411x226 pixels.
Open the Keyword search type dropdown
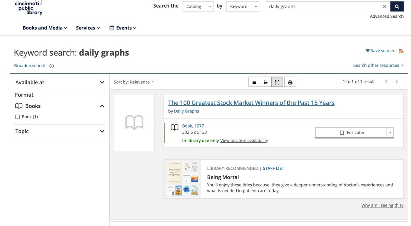(x=243, y=7)
